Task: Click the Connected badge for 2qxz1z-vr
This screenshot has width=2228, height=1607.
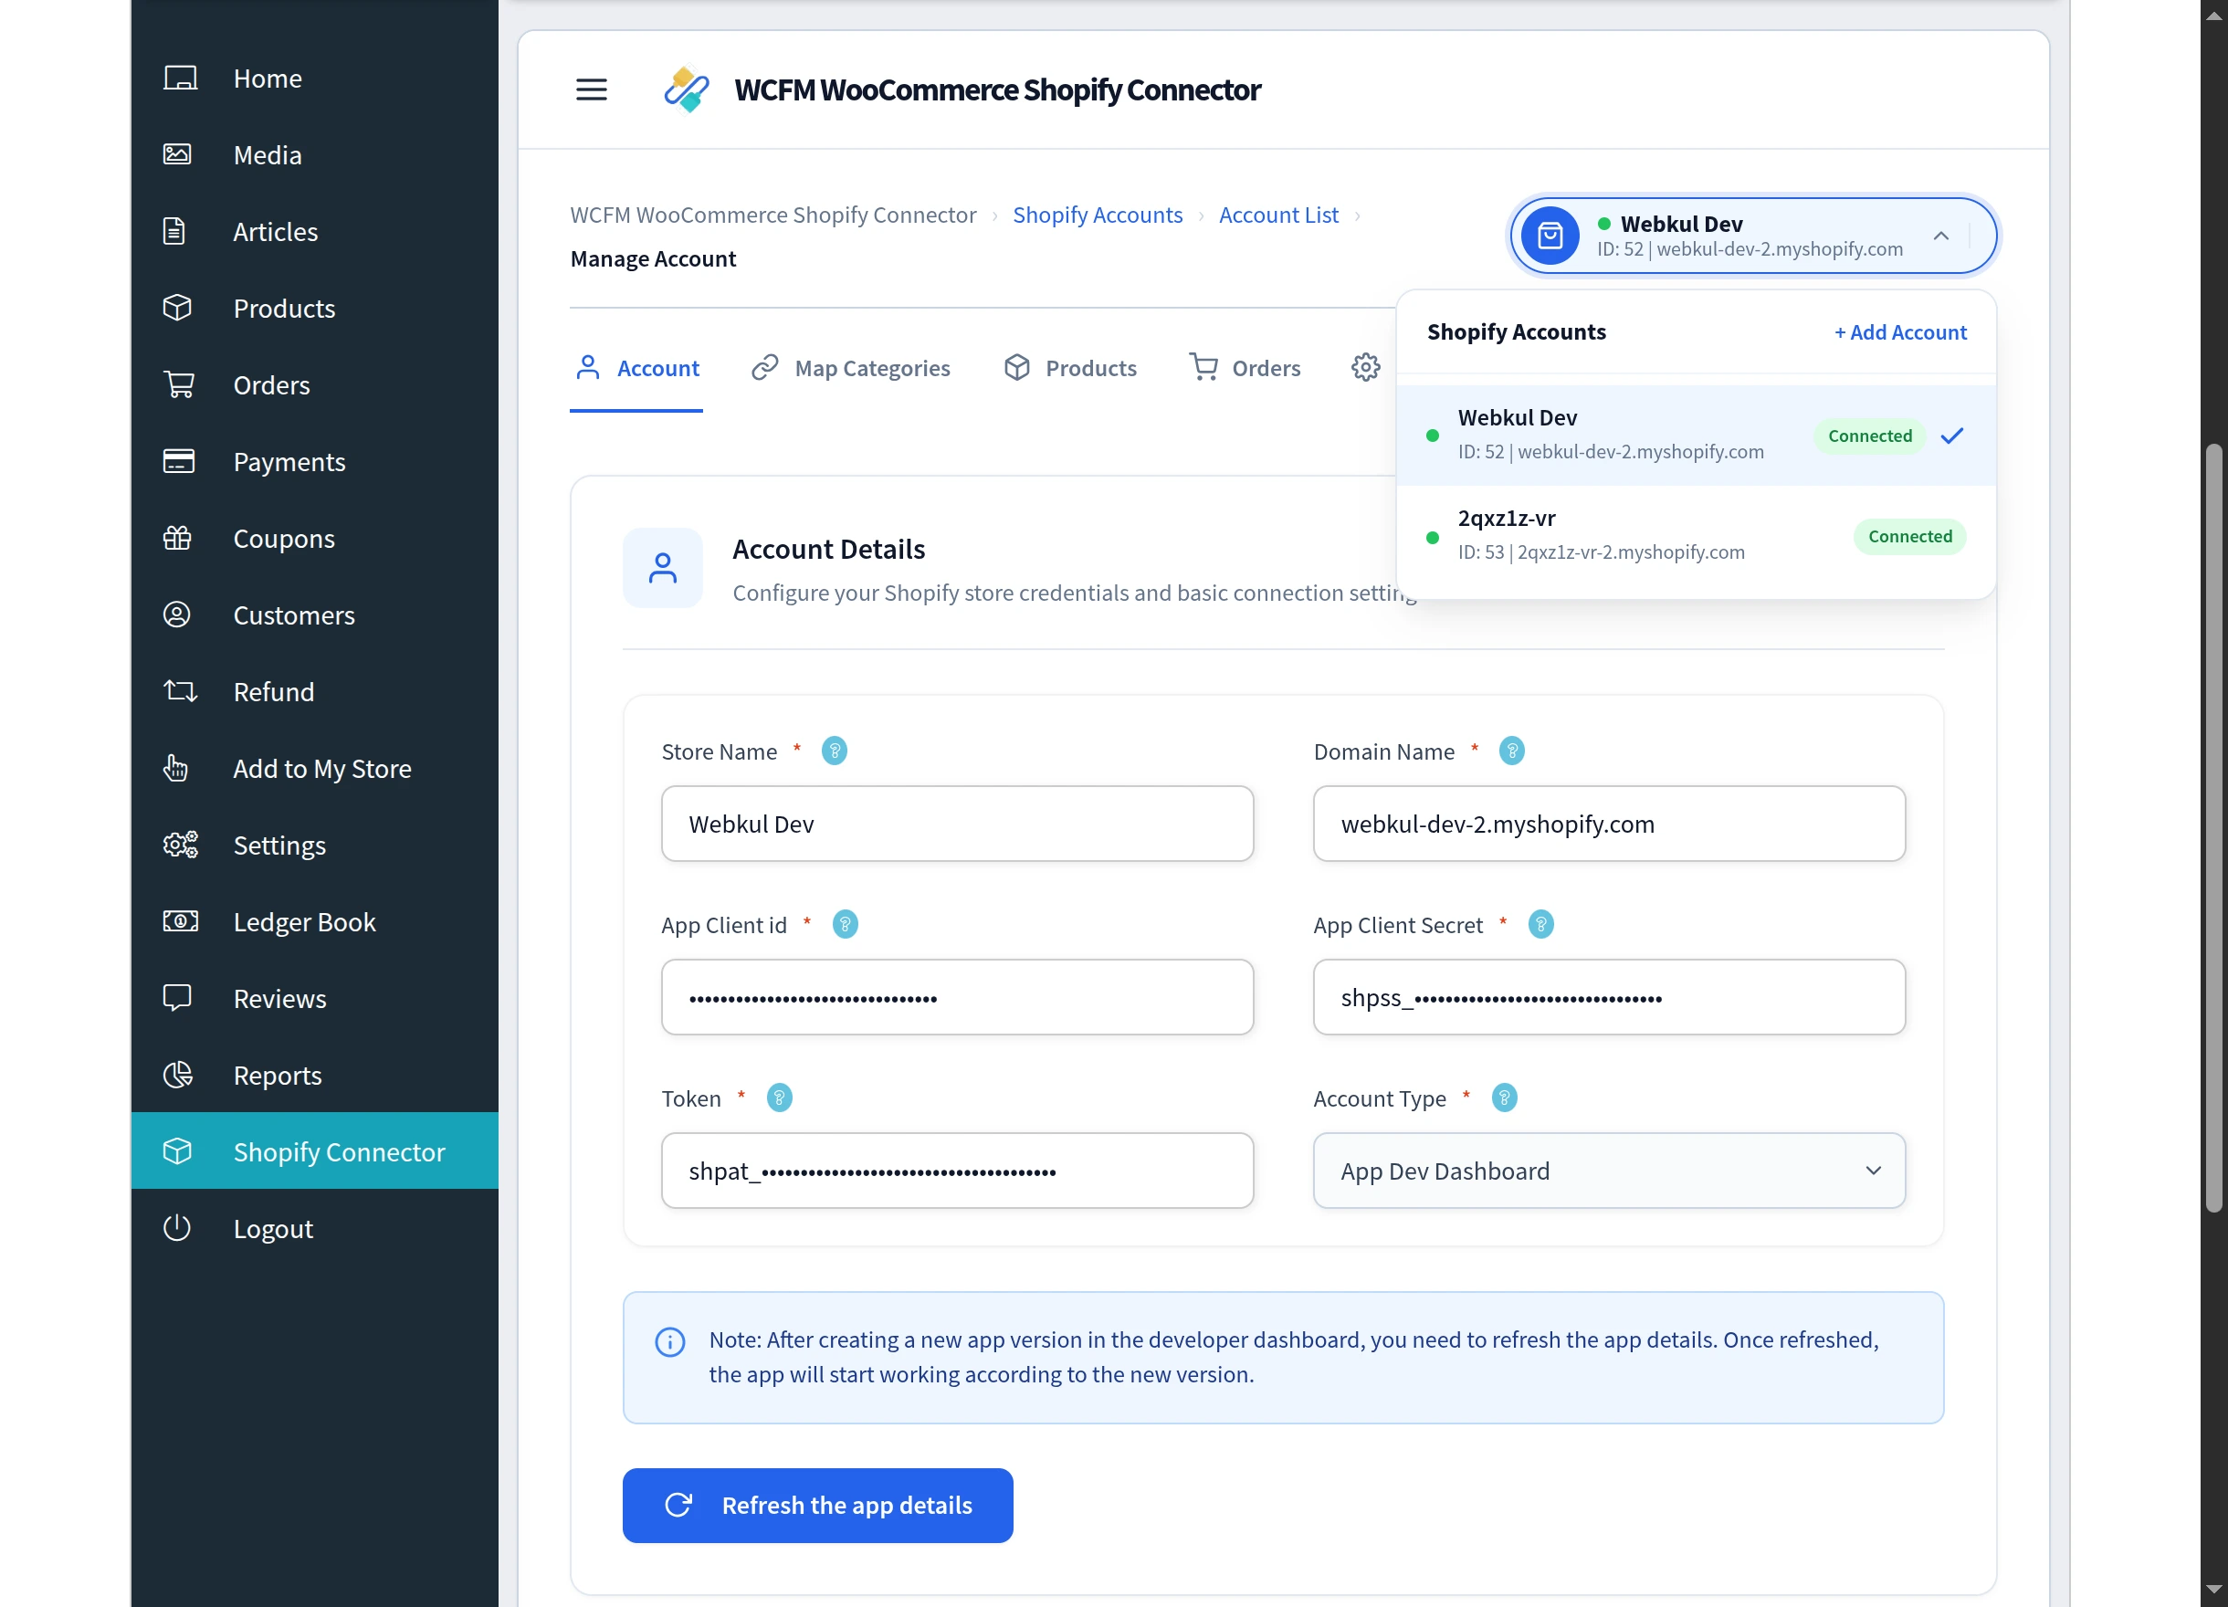Action: (x=1909, y=535)
